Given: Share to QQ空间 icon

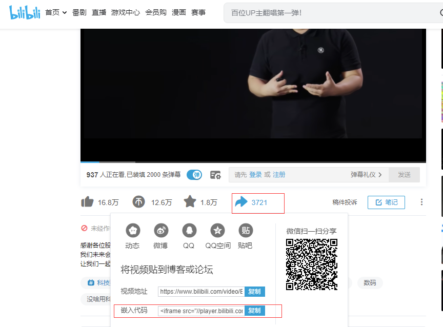Looking at the screenshot, I should [x=217, y=231].
